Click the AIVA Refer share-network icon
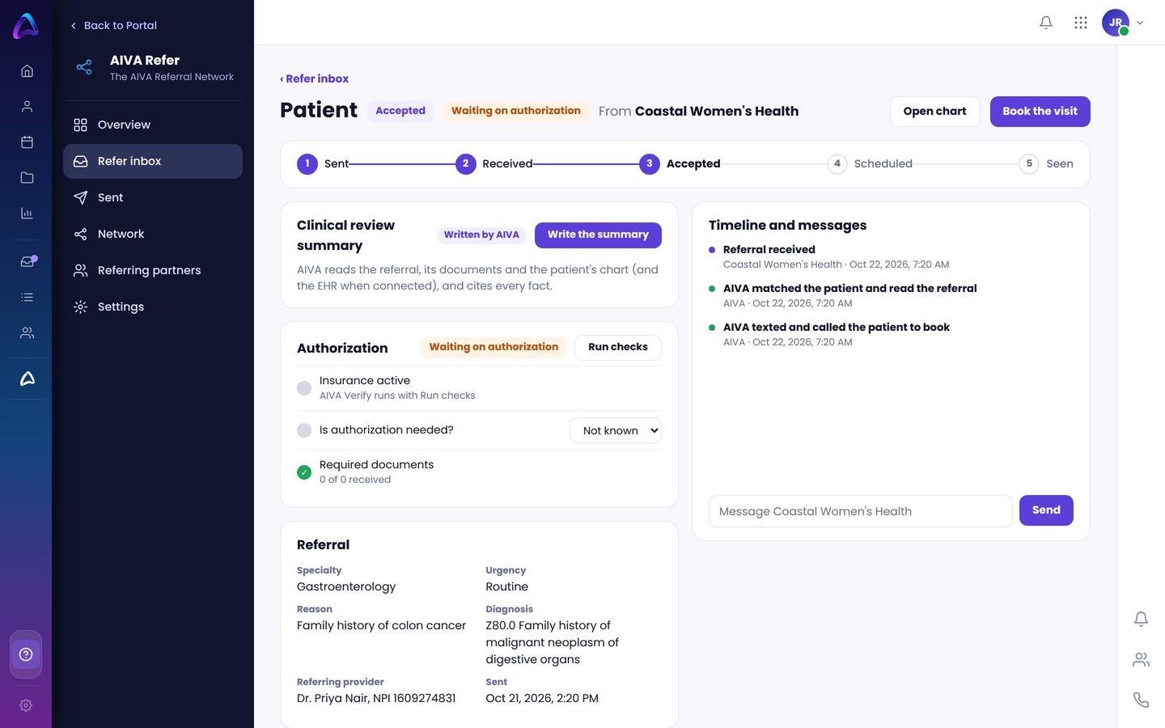 [x=84, y=67]
